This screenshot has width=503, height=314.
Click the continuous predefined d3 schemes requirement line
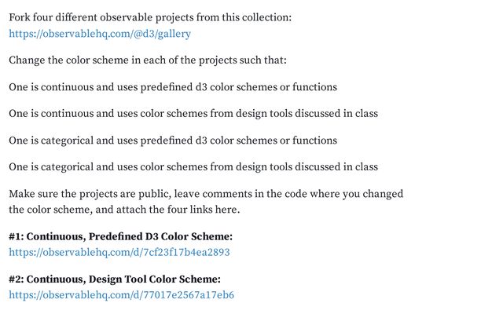point(173,87)
